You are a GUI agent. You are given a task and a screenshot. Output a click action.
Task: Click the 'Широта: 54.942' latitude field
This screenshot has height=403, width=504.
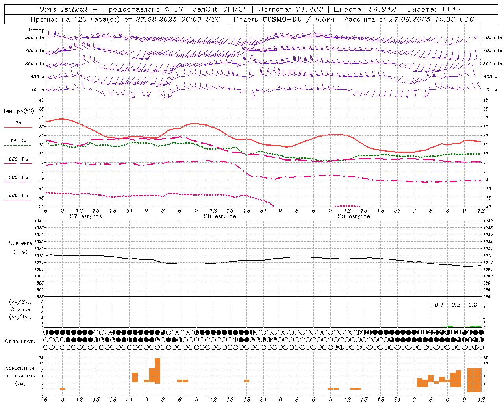pyautogui.click(x=365, y=9)
